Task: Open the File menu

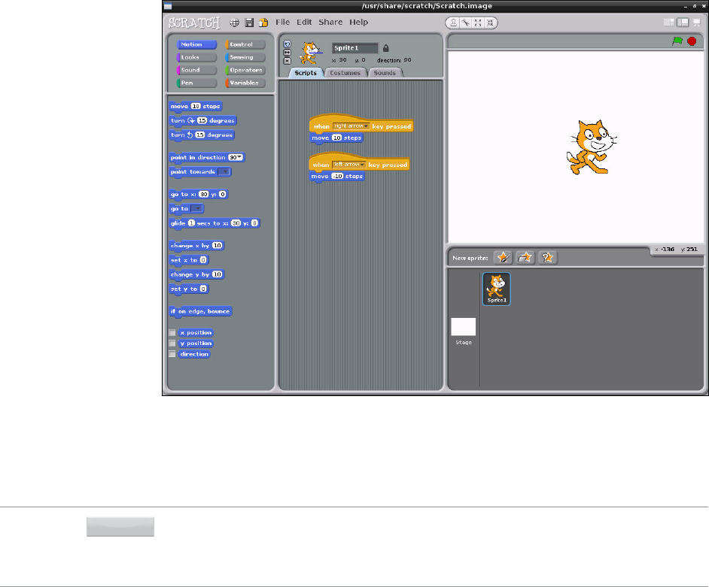Action: (282, 22)
